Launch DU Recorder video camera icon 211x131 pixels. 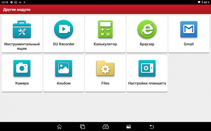click(x=64, y=29)
